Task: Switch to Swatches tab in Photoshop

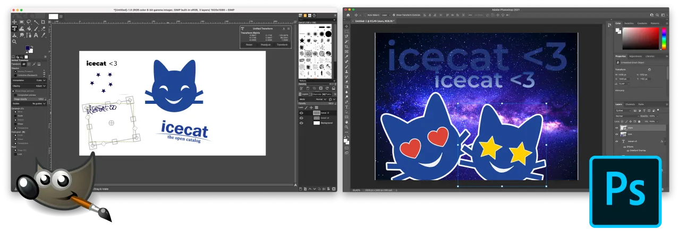Action: [629, 23]
